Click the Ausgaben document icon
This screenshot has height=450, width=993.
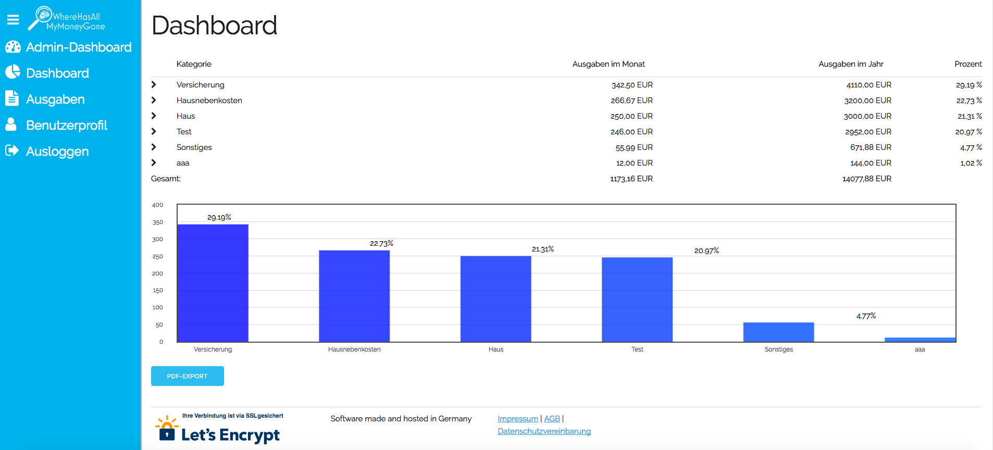tap(11, 98)
